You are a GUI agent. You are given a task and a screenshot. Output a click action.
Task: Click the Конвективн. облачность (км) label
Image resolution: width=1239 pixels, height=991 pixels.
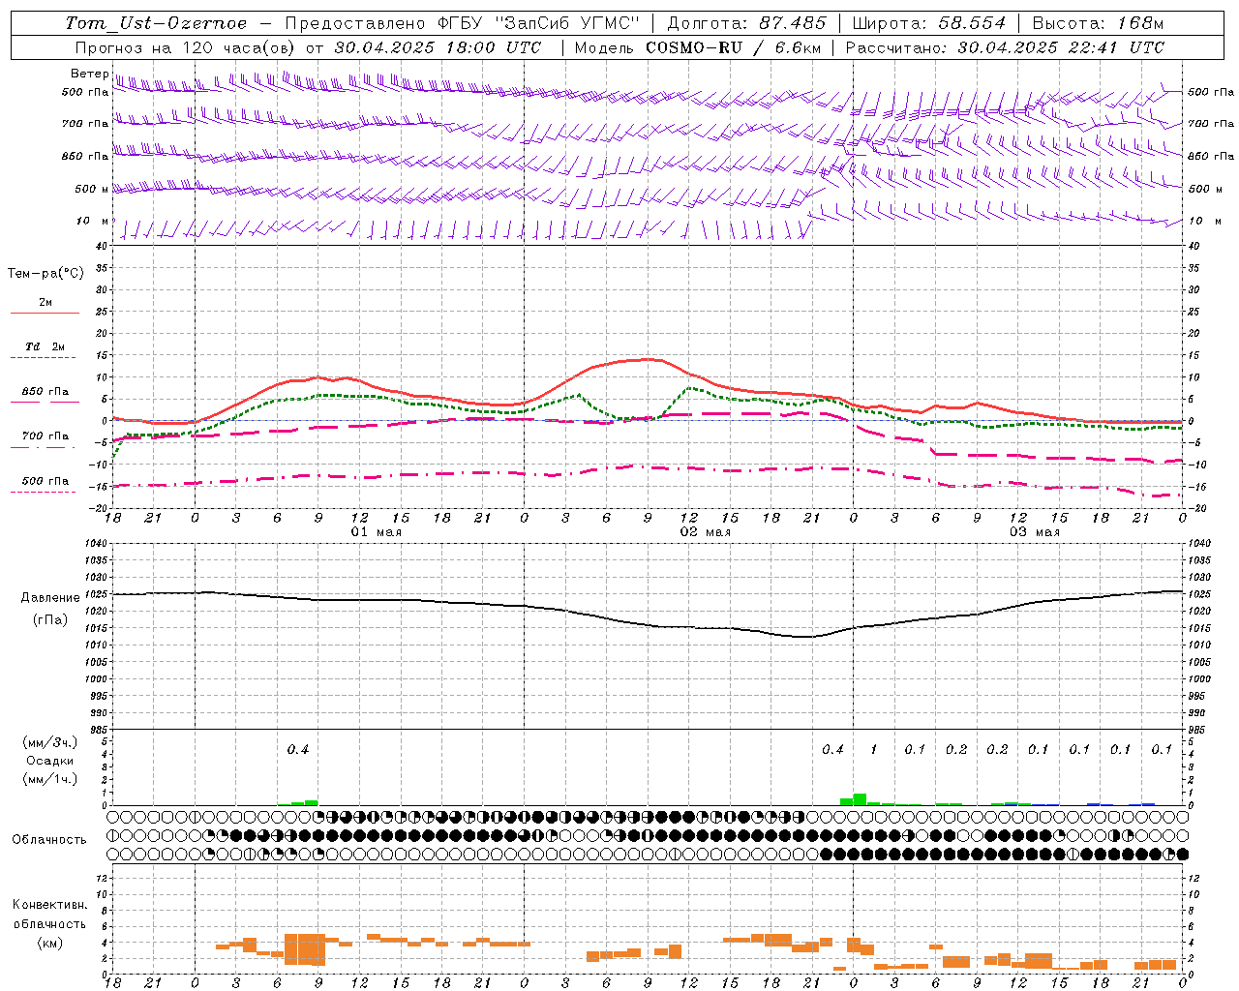[x=49, y=923]
